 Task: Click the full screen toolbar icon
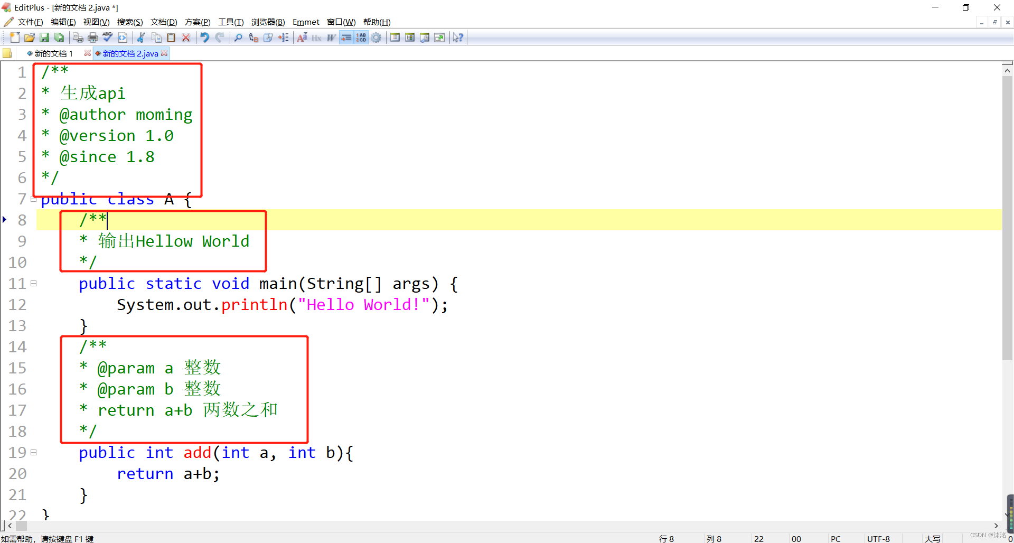[x=439, y=38]
